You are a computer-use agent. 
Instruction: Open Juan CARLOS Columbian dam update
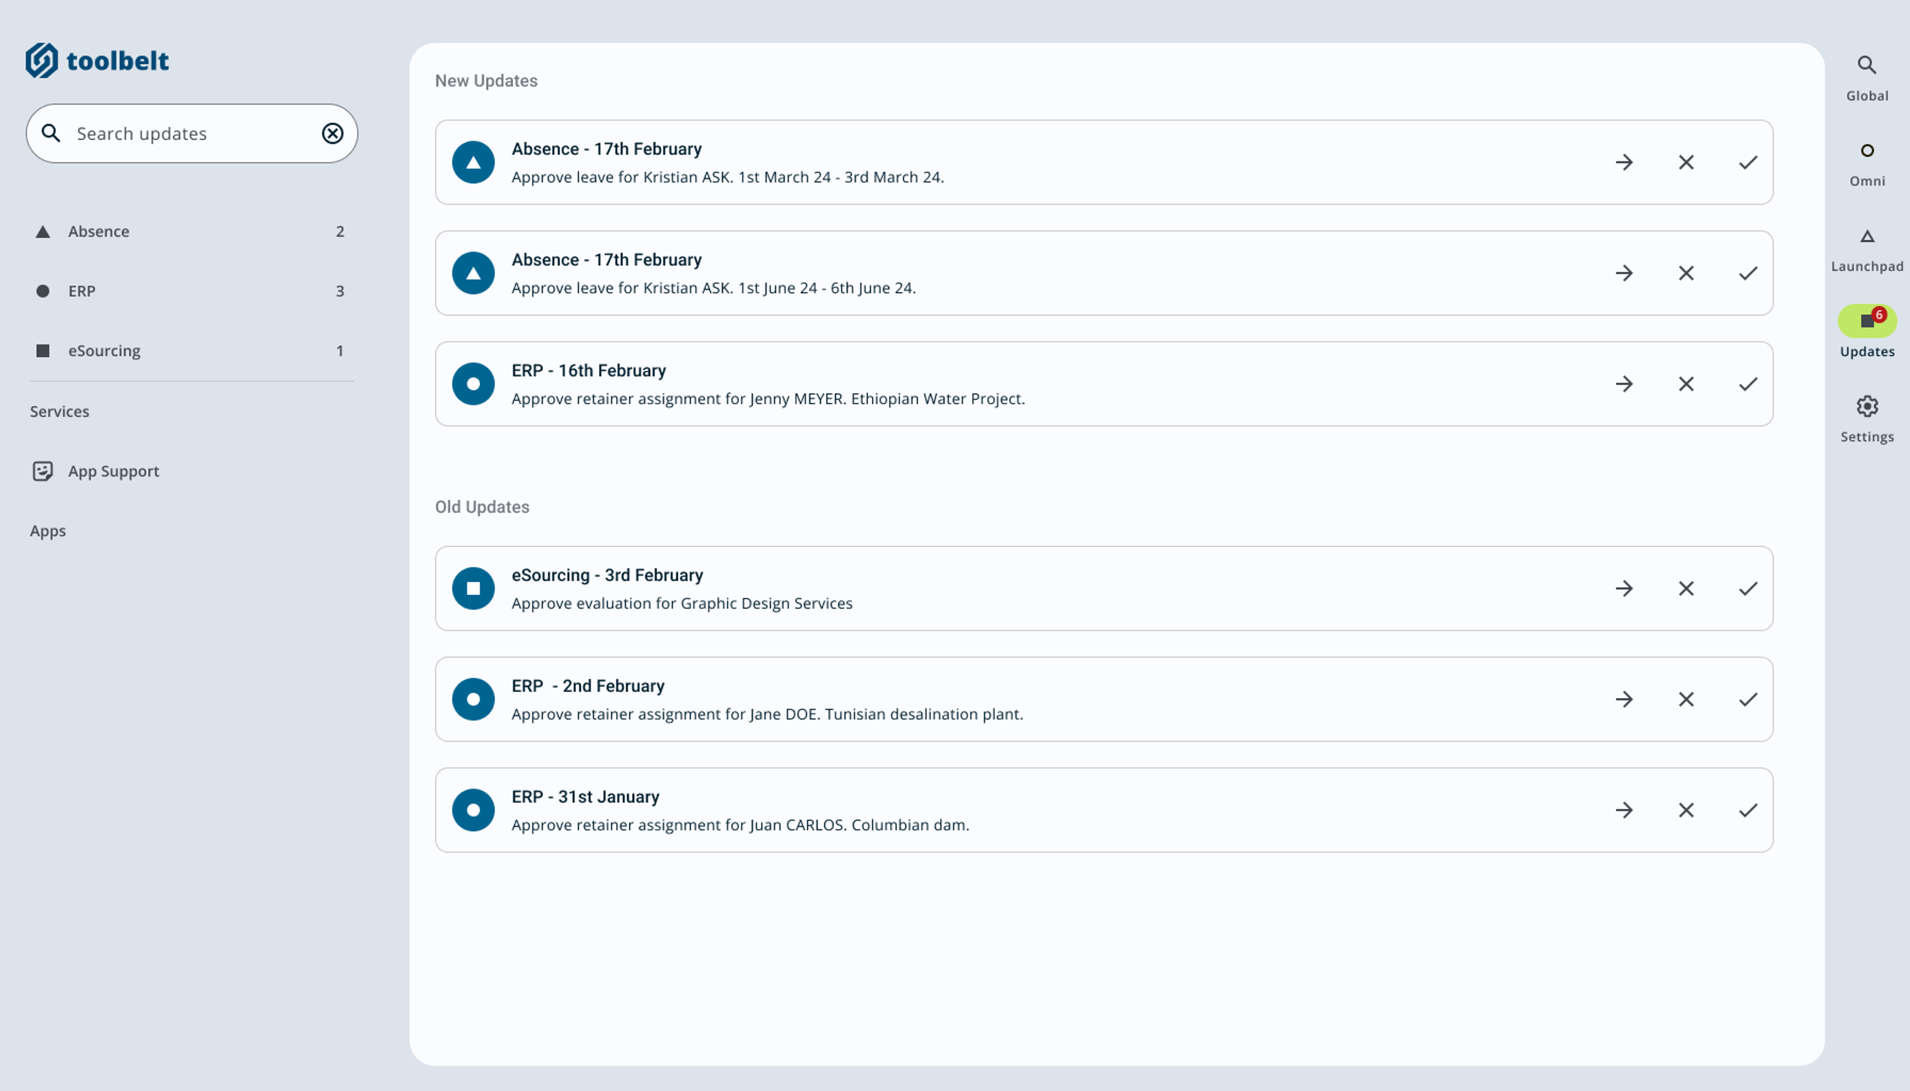[1623, 810]
